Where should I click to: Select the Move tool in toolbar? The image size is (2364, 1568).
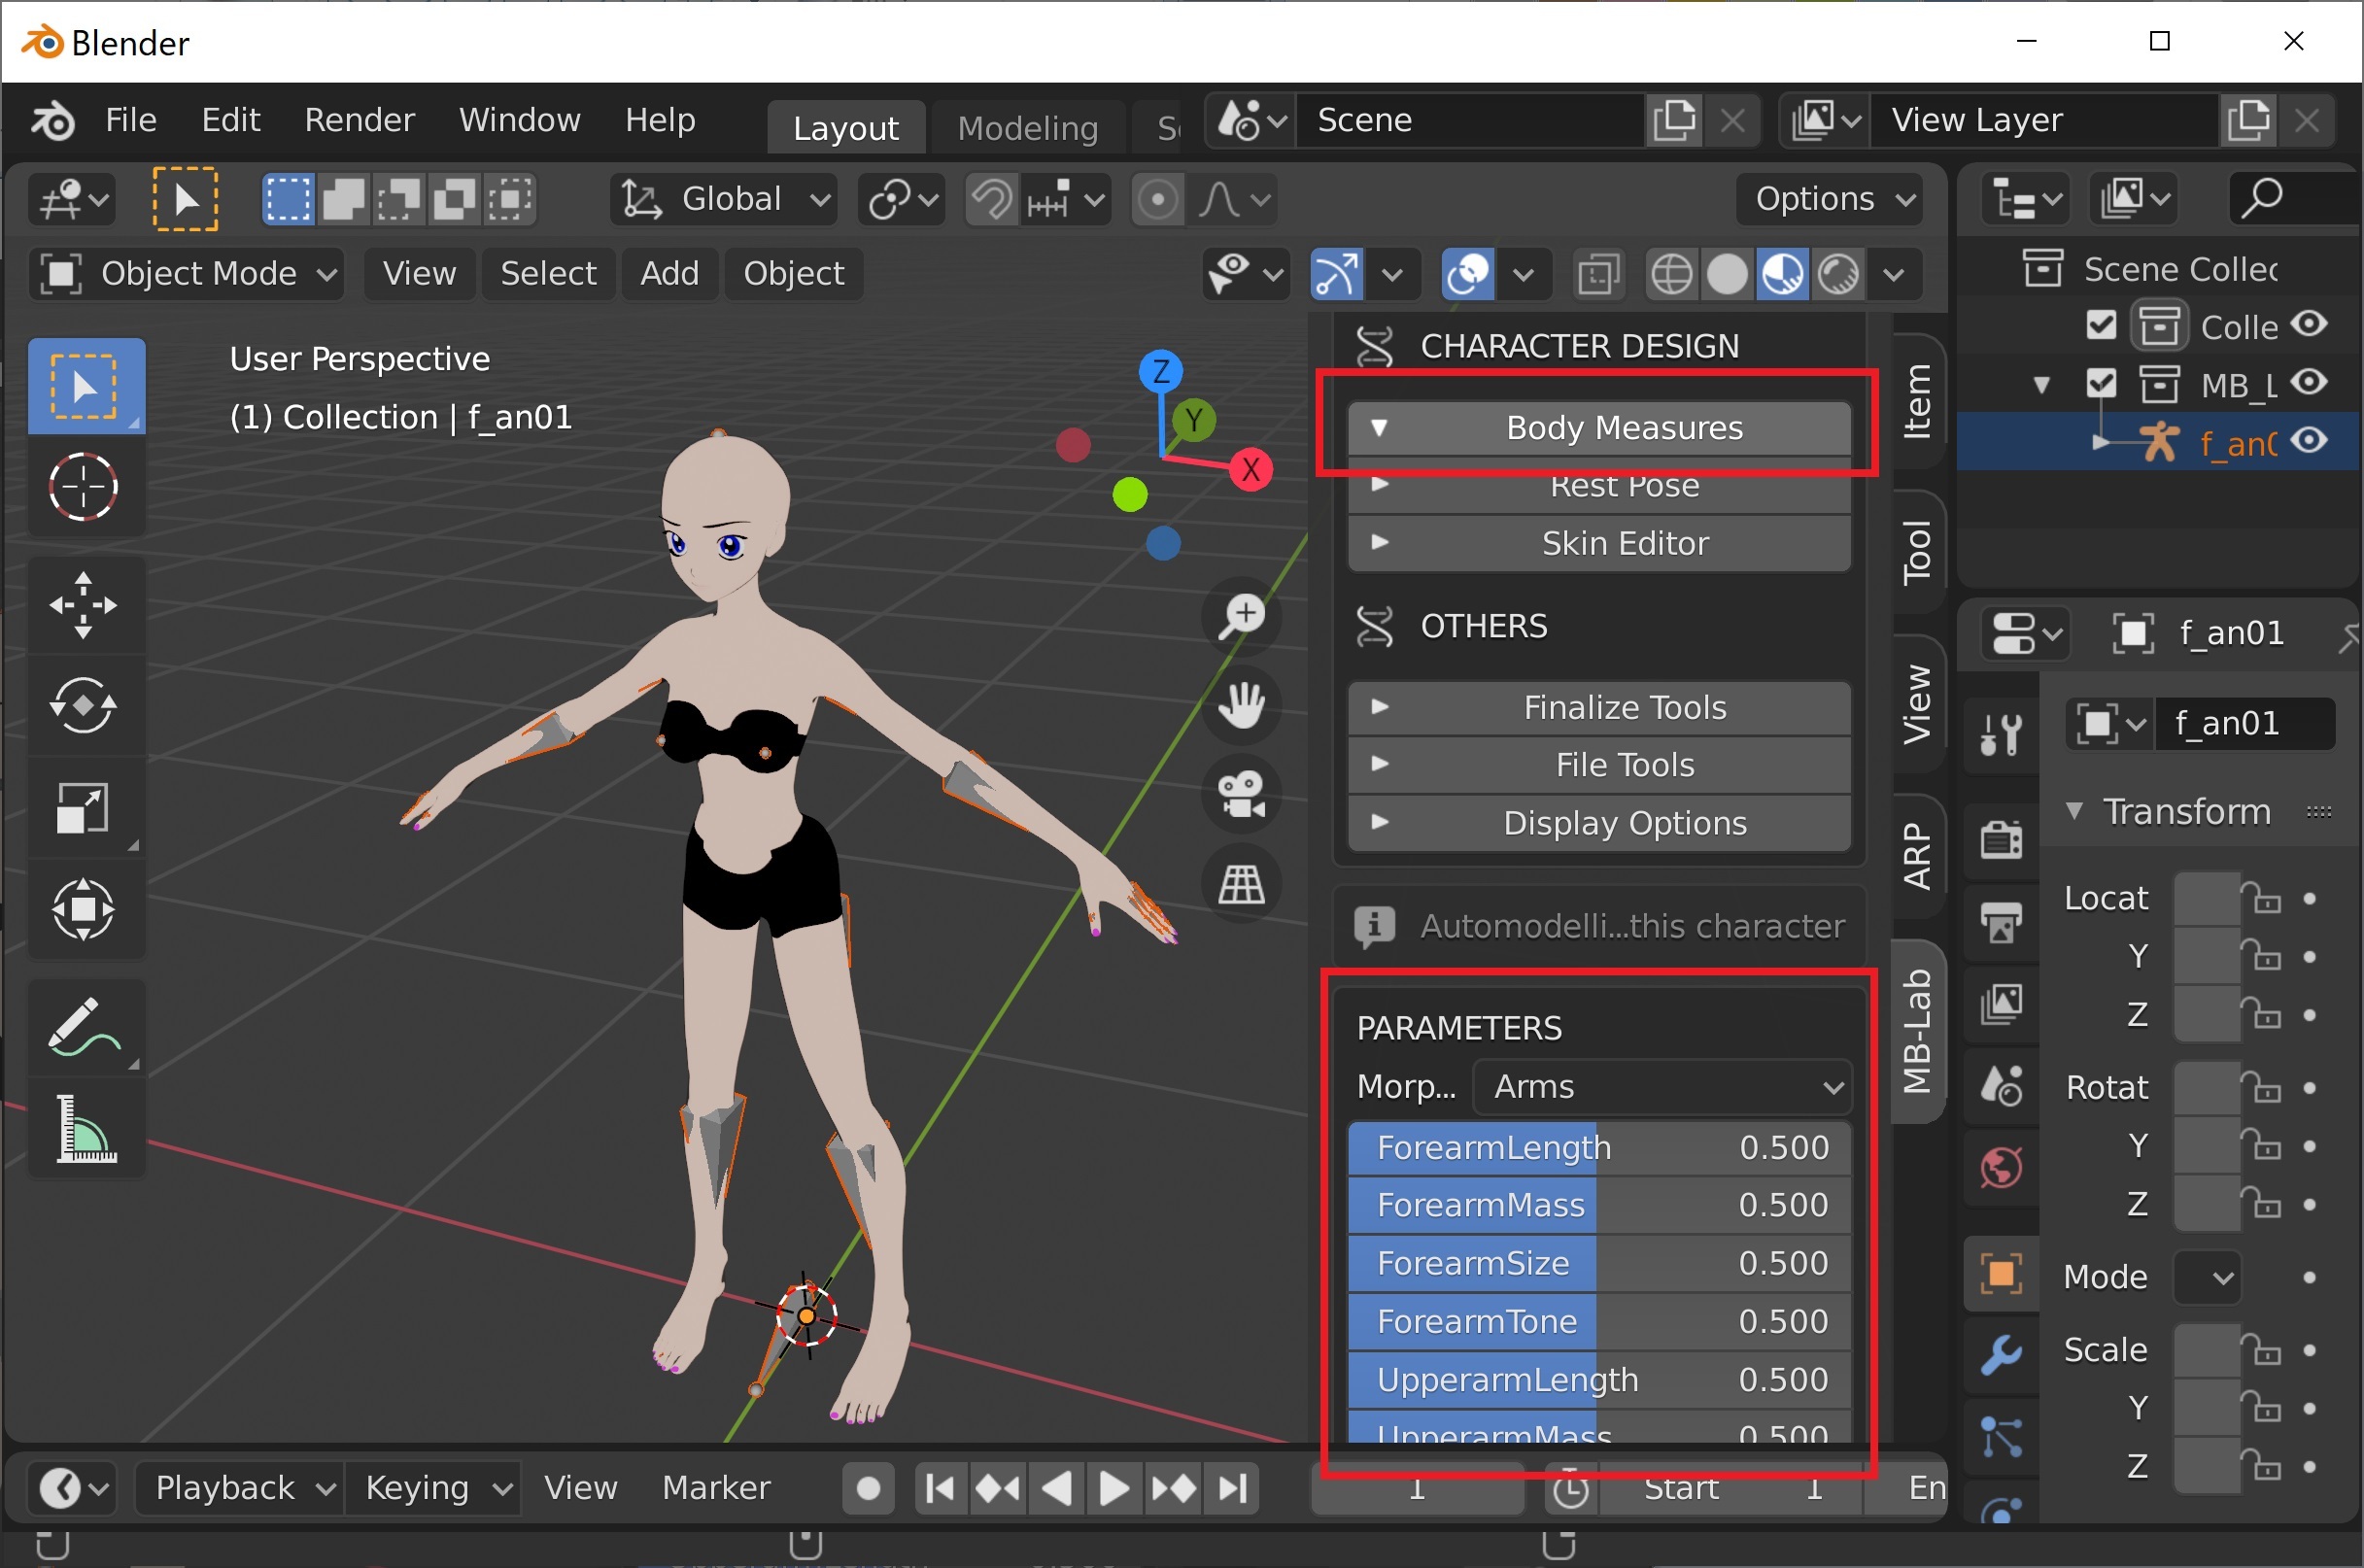pyautogui.click(x=84, y=605)
